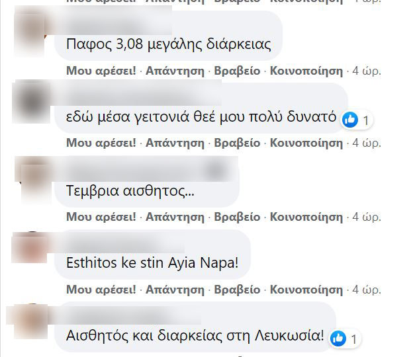
Task: Share the Esthitos ke stin Ayia Napa comment
Action: click(x=306, y=290)
